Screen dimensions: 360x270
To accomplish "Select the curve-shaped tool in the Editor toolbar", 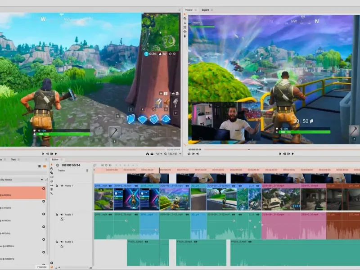I will tap(52, 193).
